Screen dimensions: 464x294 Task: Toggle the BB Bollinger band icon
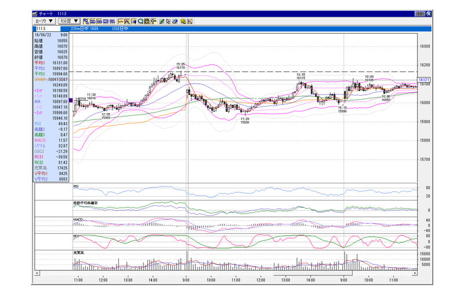tap(99, 21)
